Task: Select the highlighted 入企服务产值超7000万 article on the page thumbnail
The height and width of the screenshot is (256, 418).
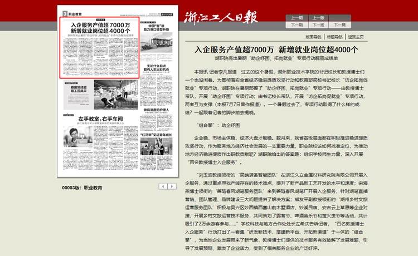Action: [99, 48]
